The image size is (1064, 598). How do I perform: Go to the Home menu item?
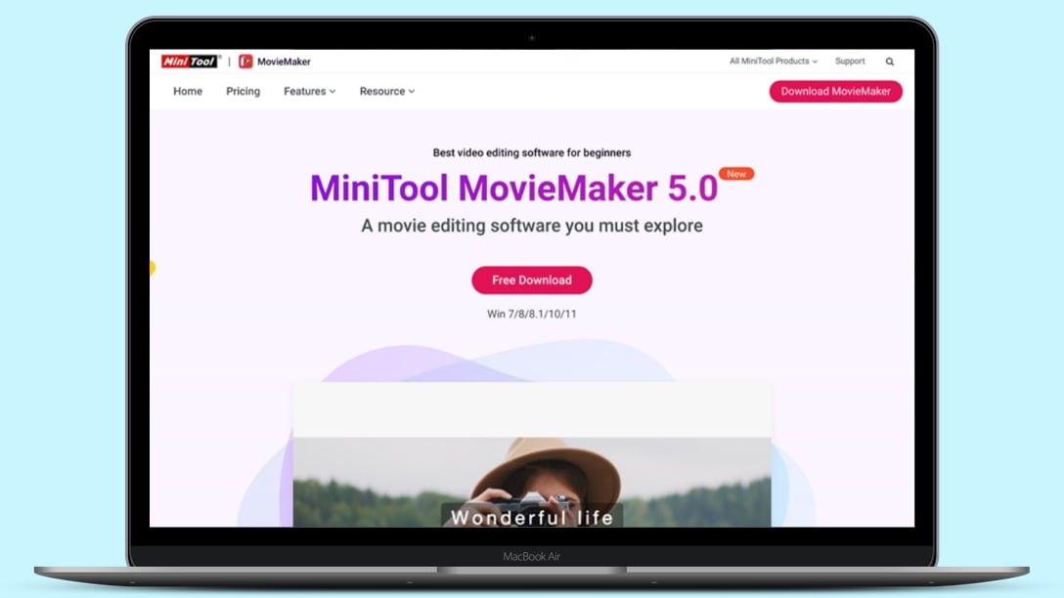[x=187, y=91]
